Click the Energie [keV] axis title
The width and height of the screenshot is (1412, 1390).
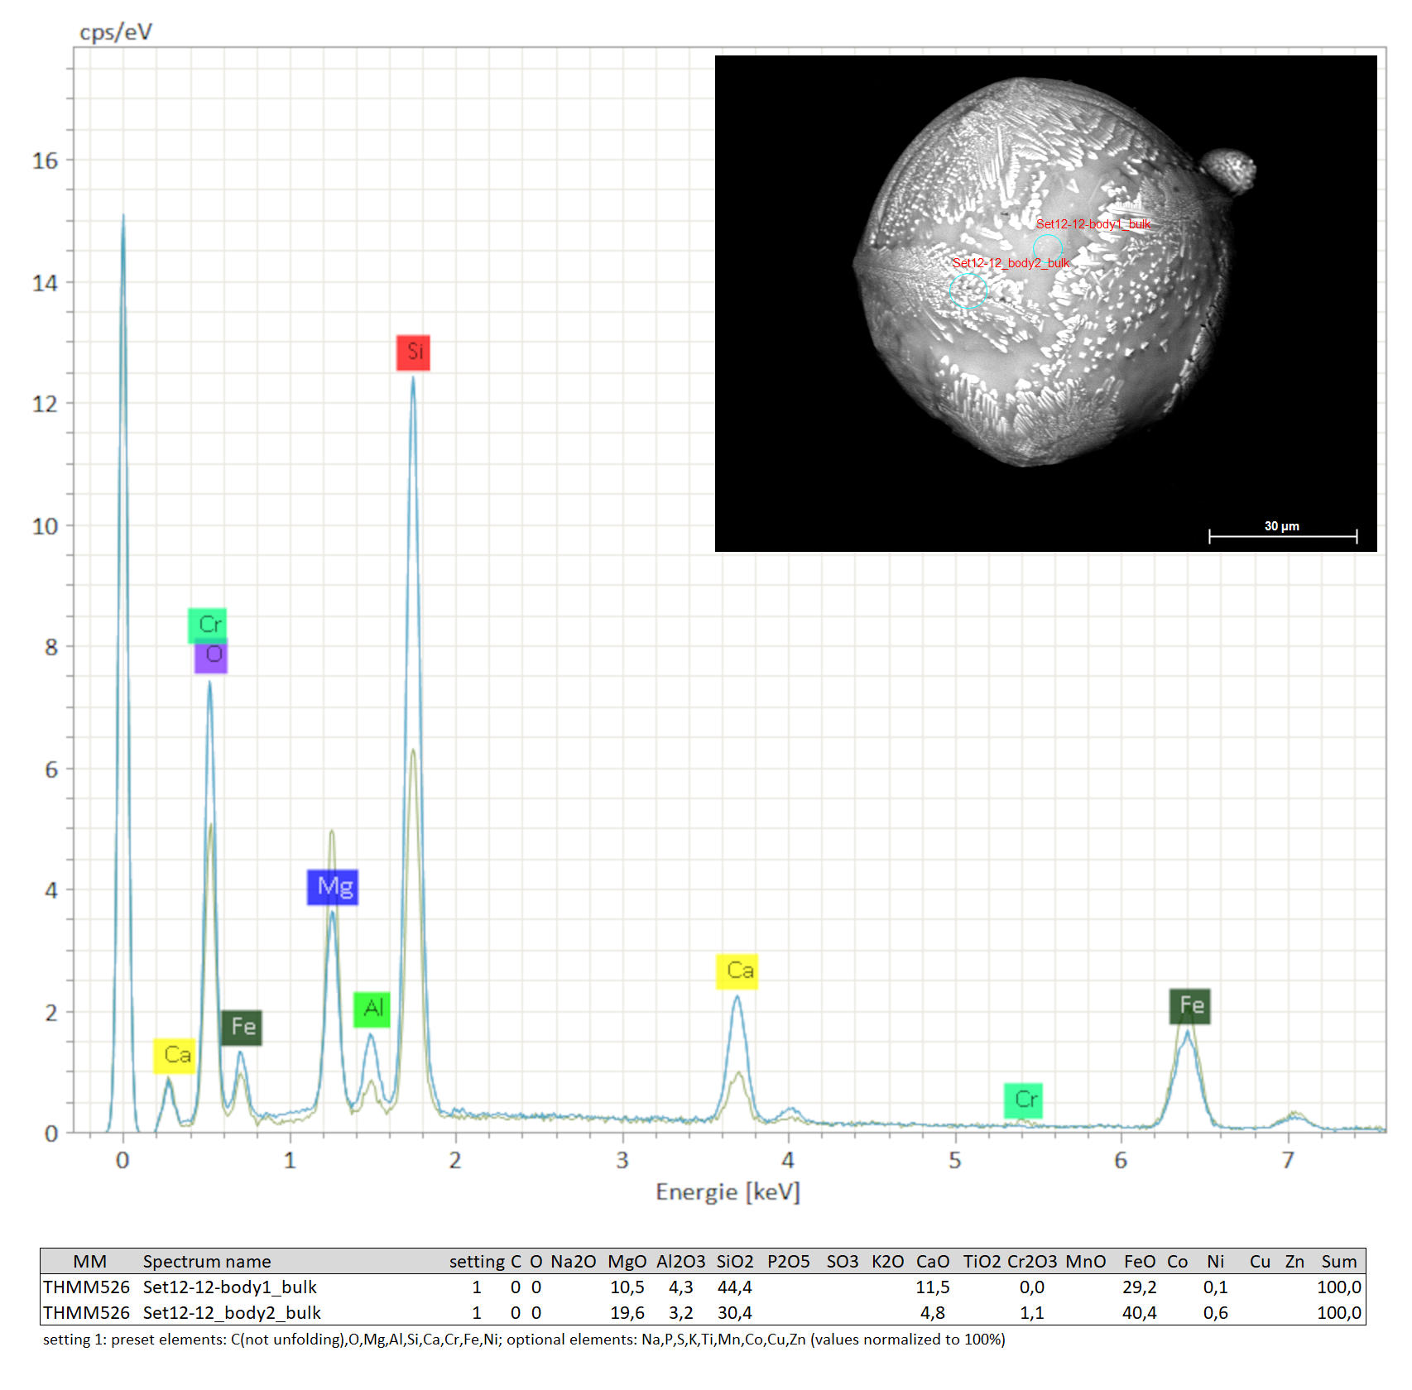728,1192
